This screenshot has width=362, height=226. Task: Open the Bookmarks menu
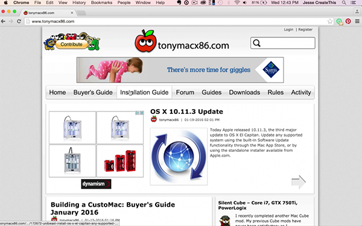pos(101,3)
